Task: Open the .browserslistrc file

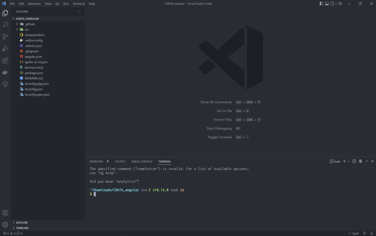Action: tap(35, 35)
